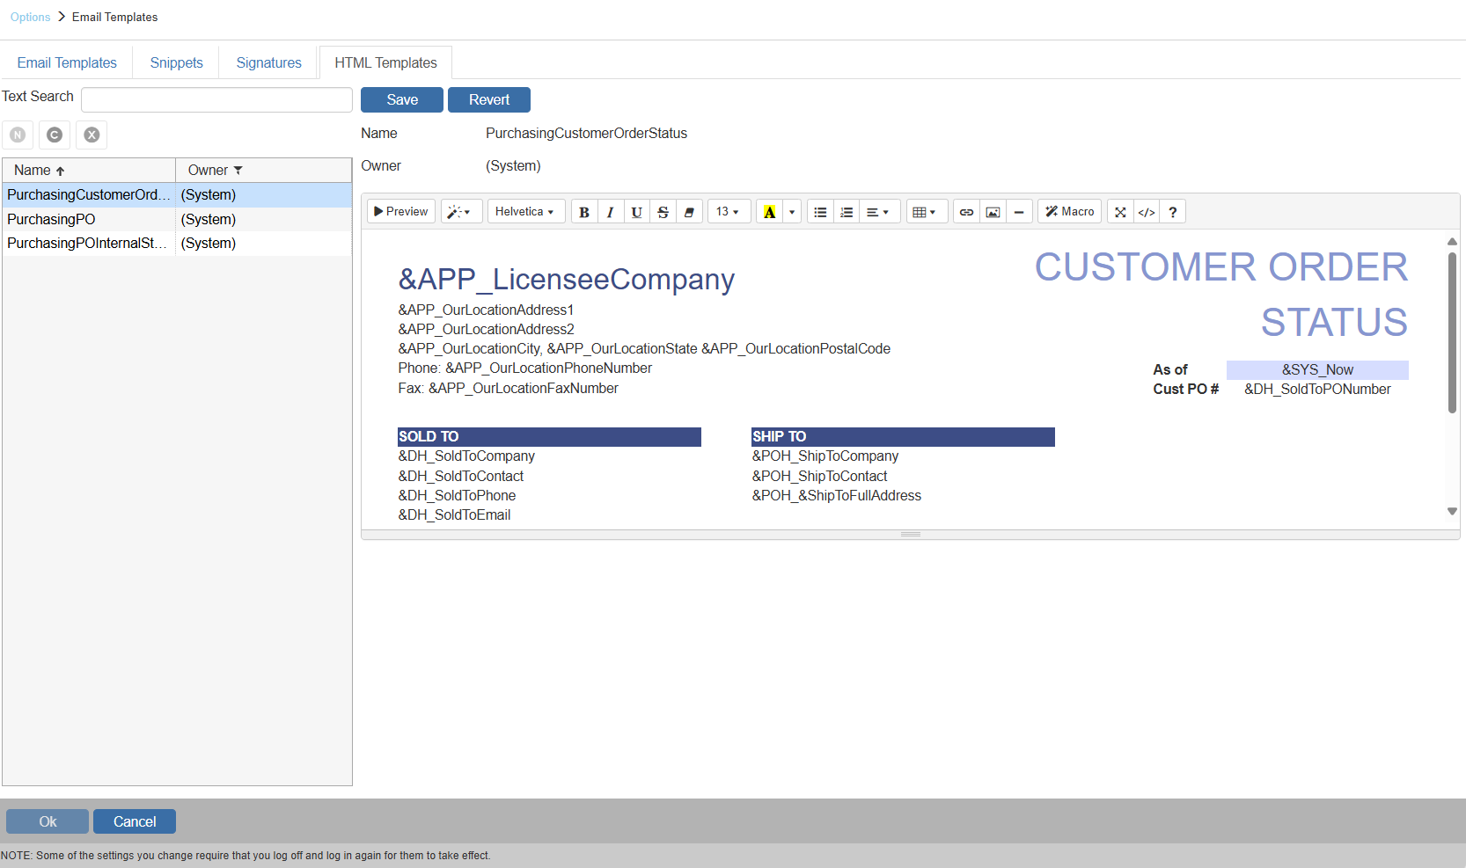Click the Text Search input field

point(216,99)
